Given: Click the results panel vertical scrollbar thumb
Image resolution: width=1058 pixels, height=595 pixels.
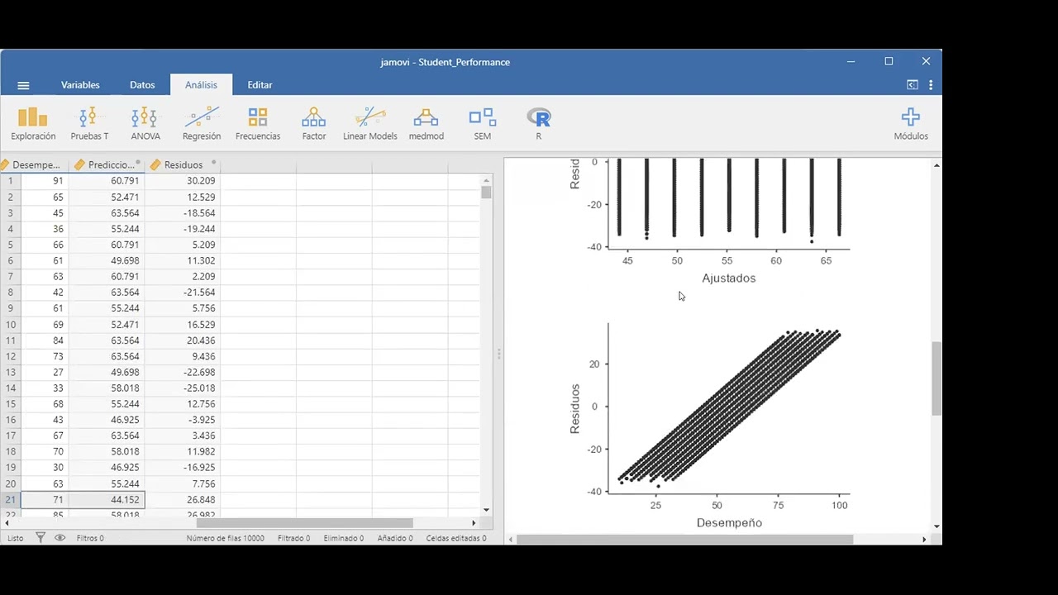Looking at the screenshot, I should click(x=936, y=378).
